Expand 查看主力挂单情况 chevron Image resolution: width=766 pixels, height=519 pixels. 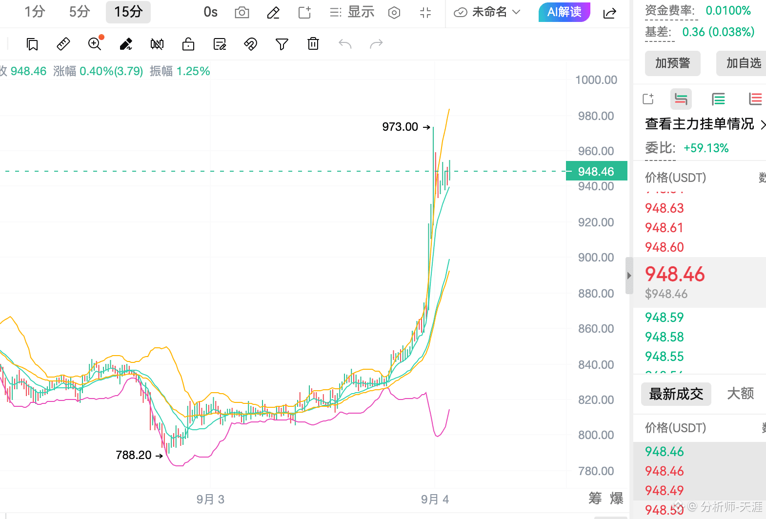pyautogui.click(x=763, y=125)
